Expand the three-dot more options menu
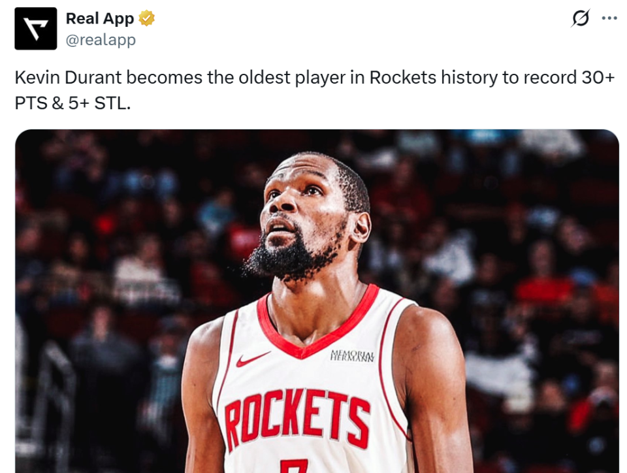This screenshot has height=473, width=627. pyautogui.click(x=609, y=18)
